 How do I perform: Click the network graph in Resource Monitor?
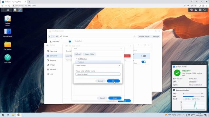tap(194, 105)
